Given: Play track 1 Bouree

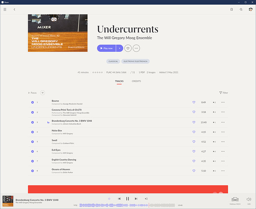Looking at the screenshot, I should (33, 102).
